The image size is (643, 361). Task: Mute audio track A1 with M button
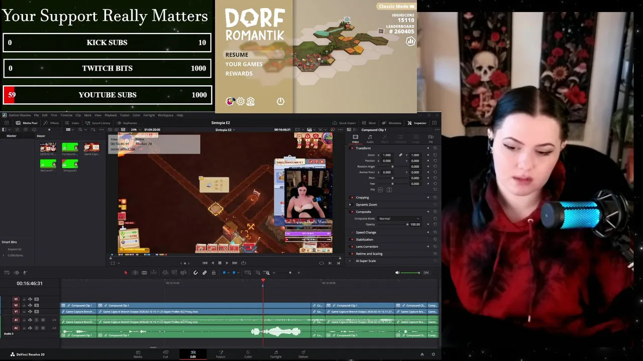click(43, 320)
